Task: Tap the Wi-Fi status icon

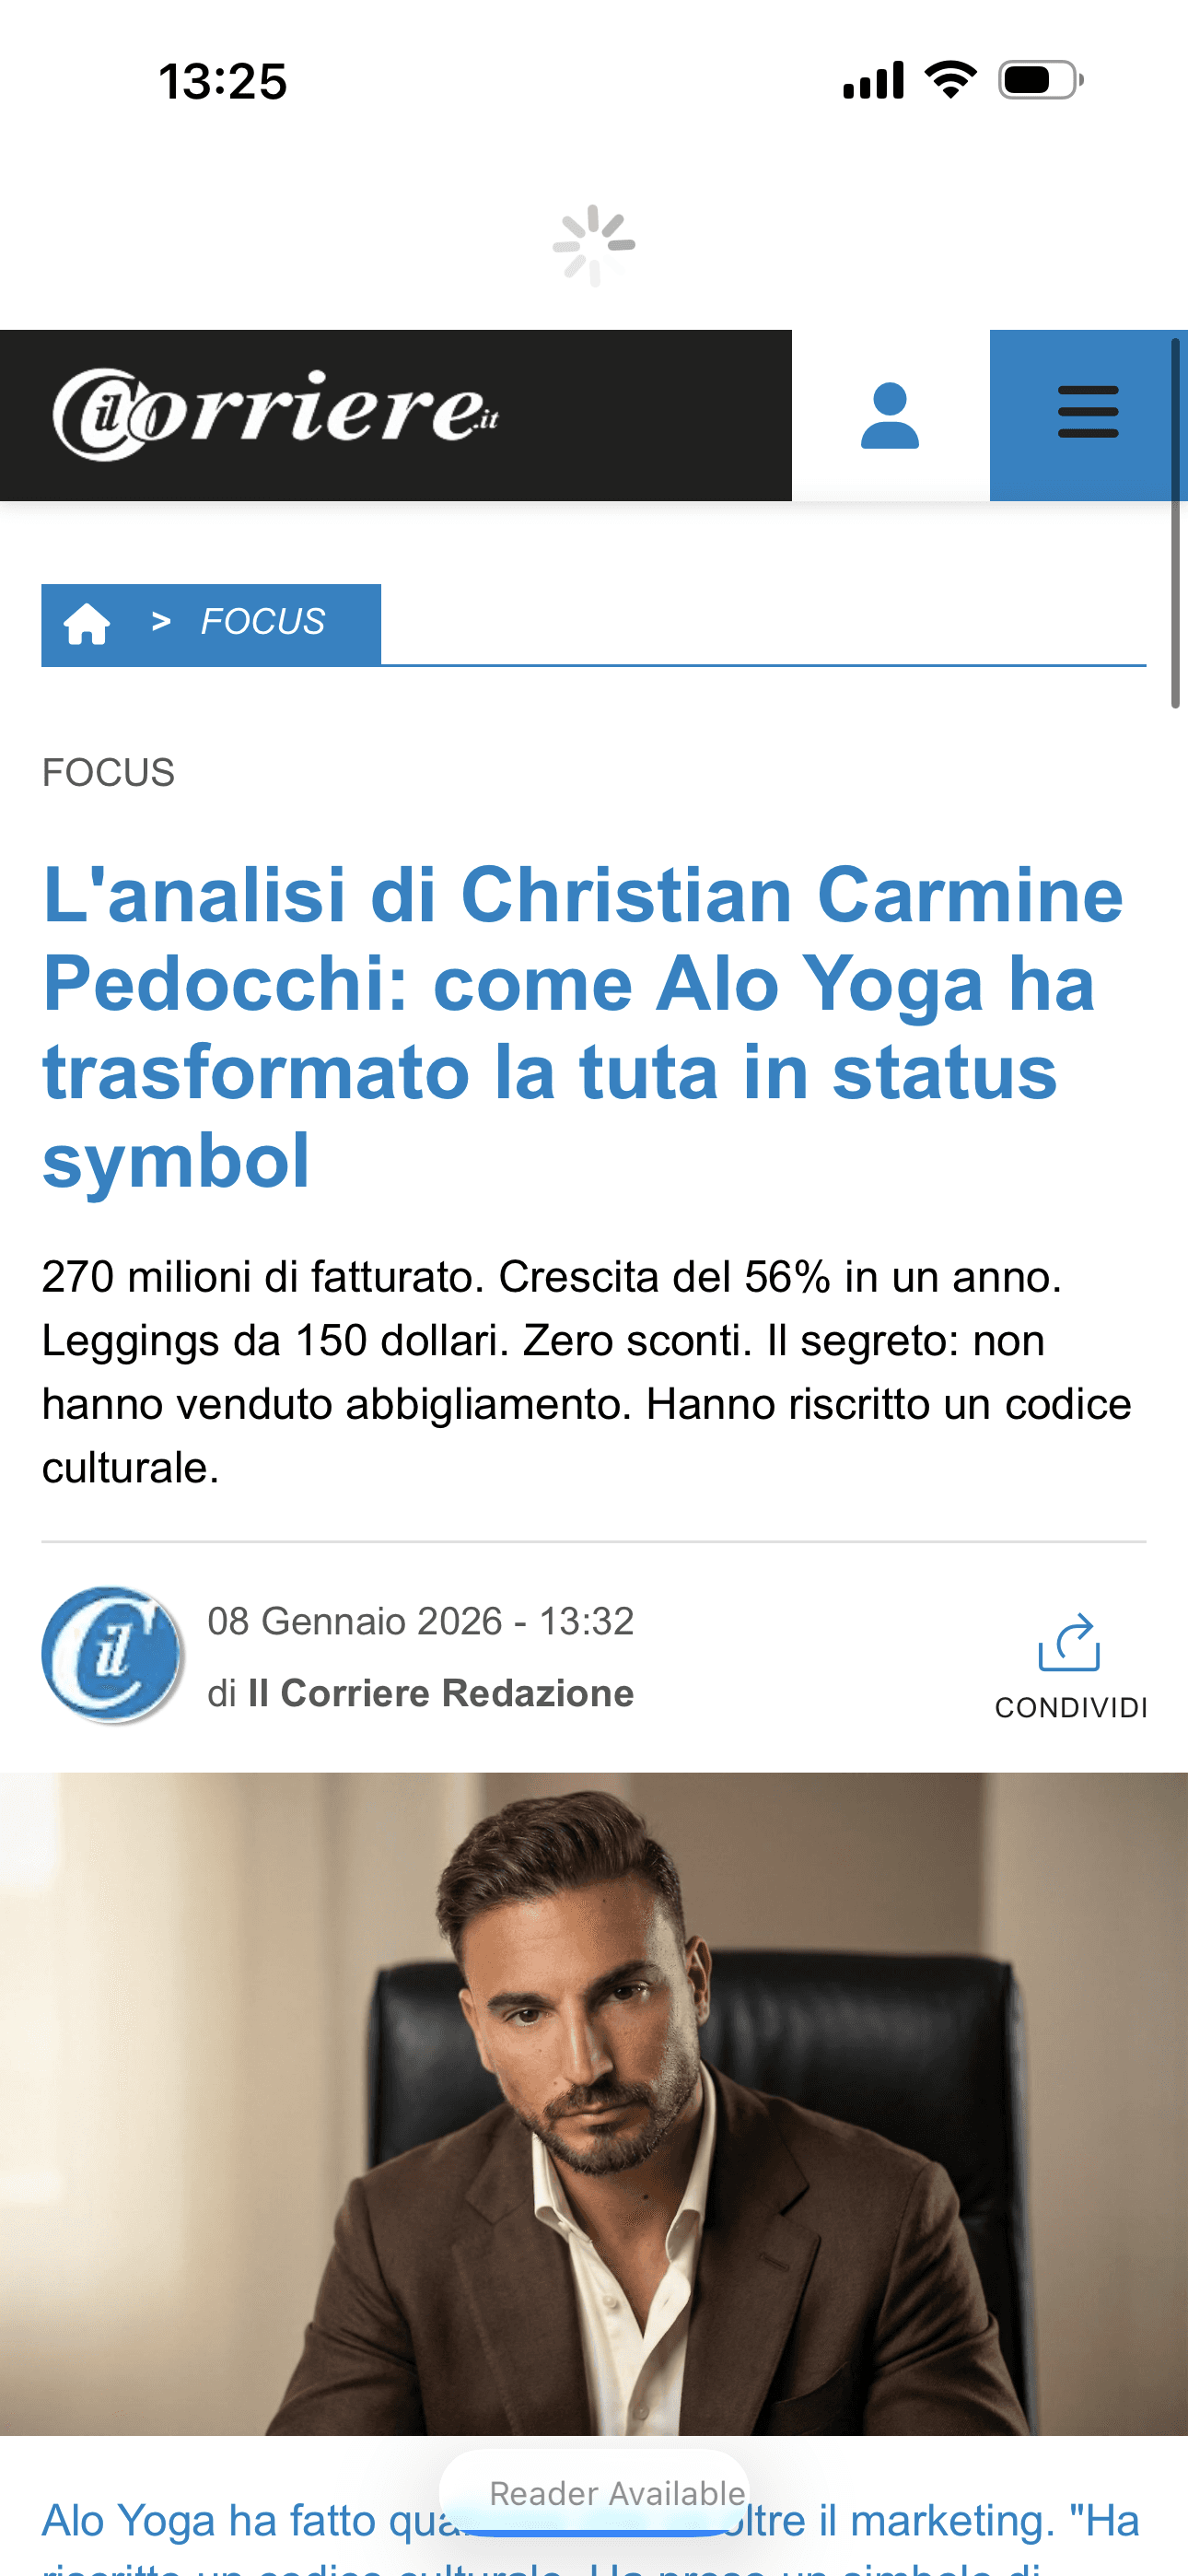Action: (x=951, y=80)
